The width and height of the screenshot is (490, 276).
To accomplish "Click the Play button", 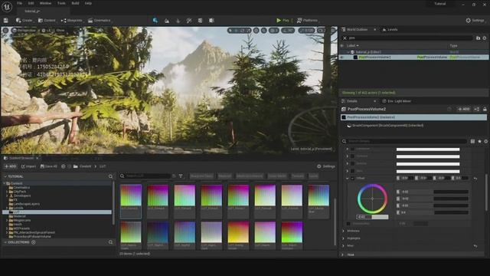I will [283, 21].
